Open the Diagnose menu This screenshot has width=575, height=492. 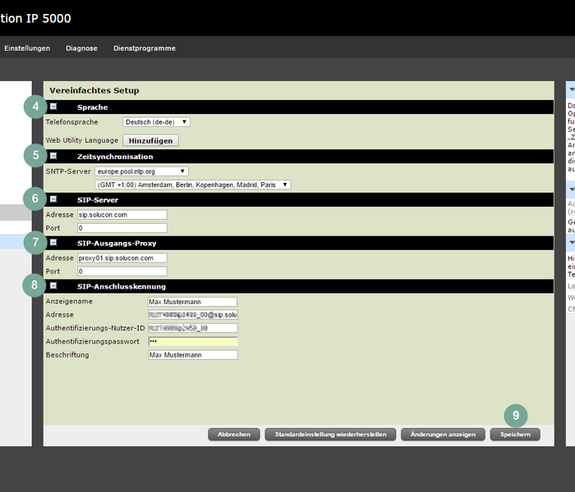coord(81,48)
